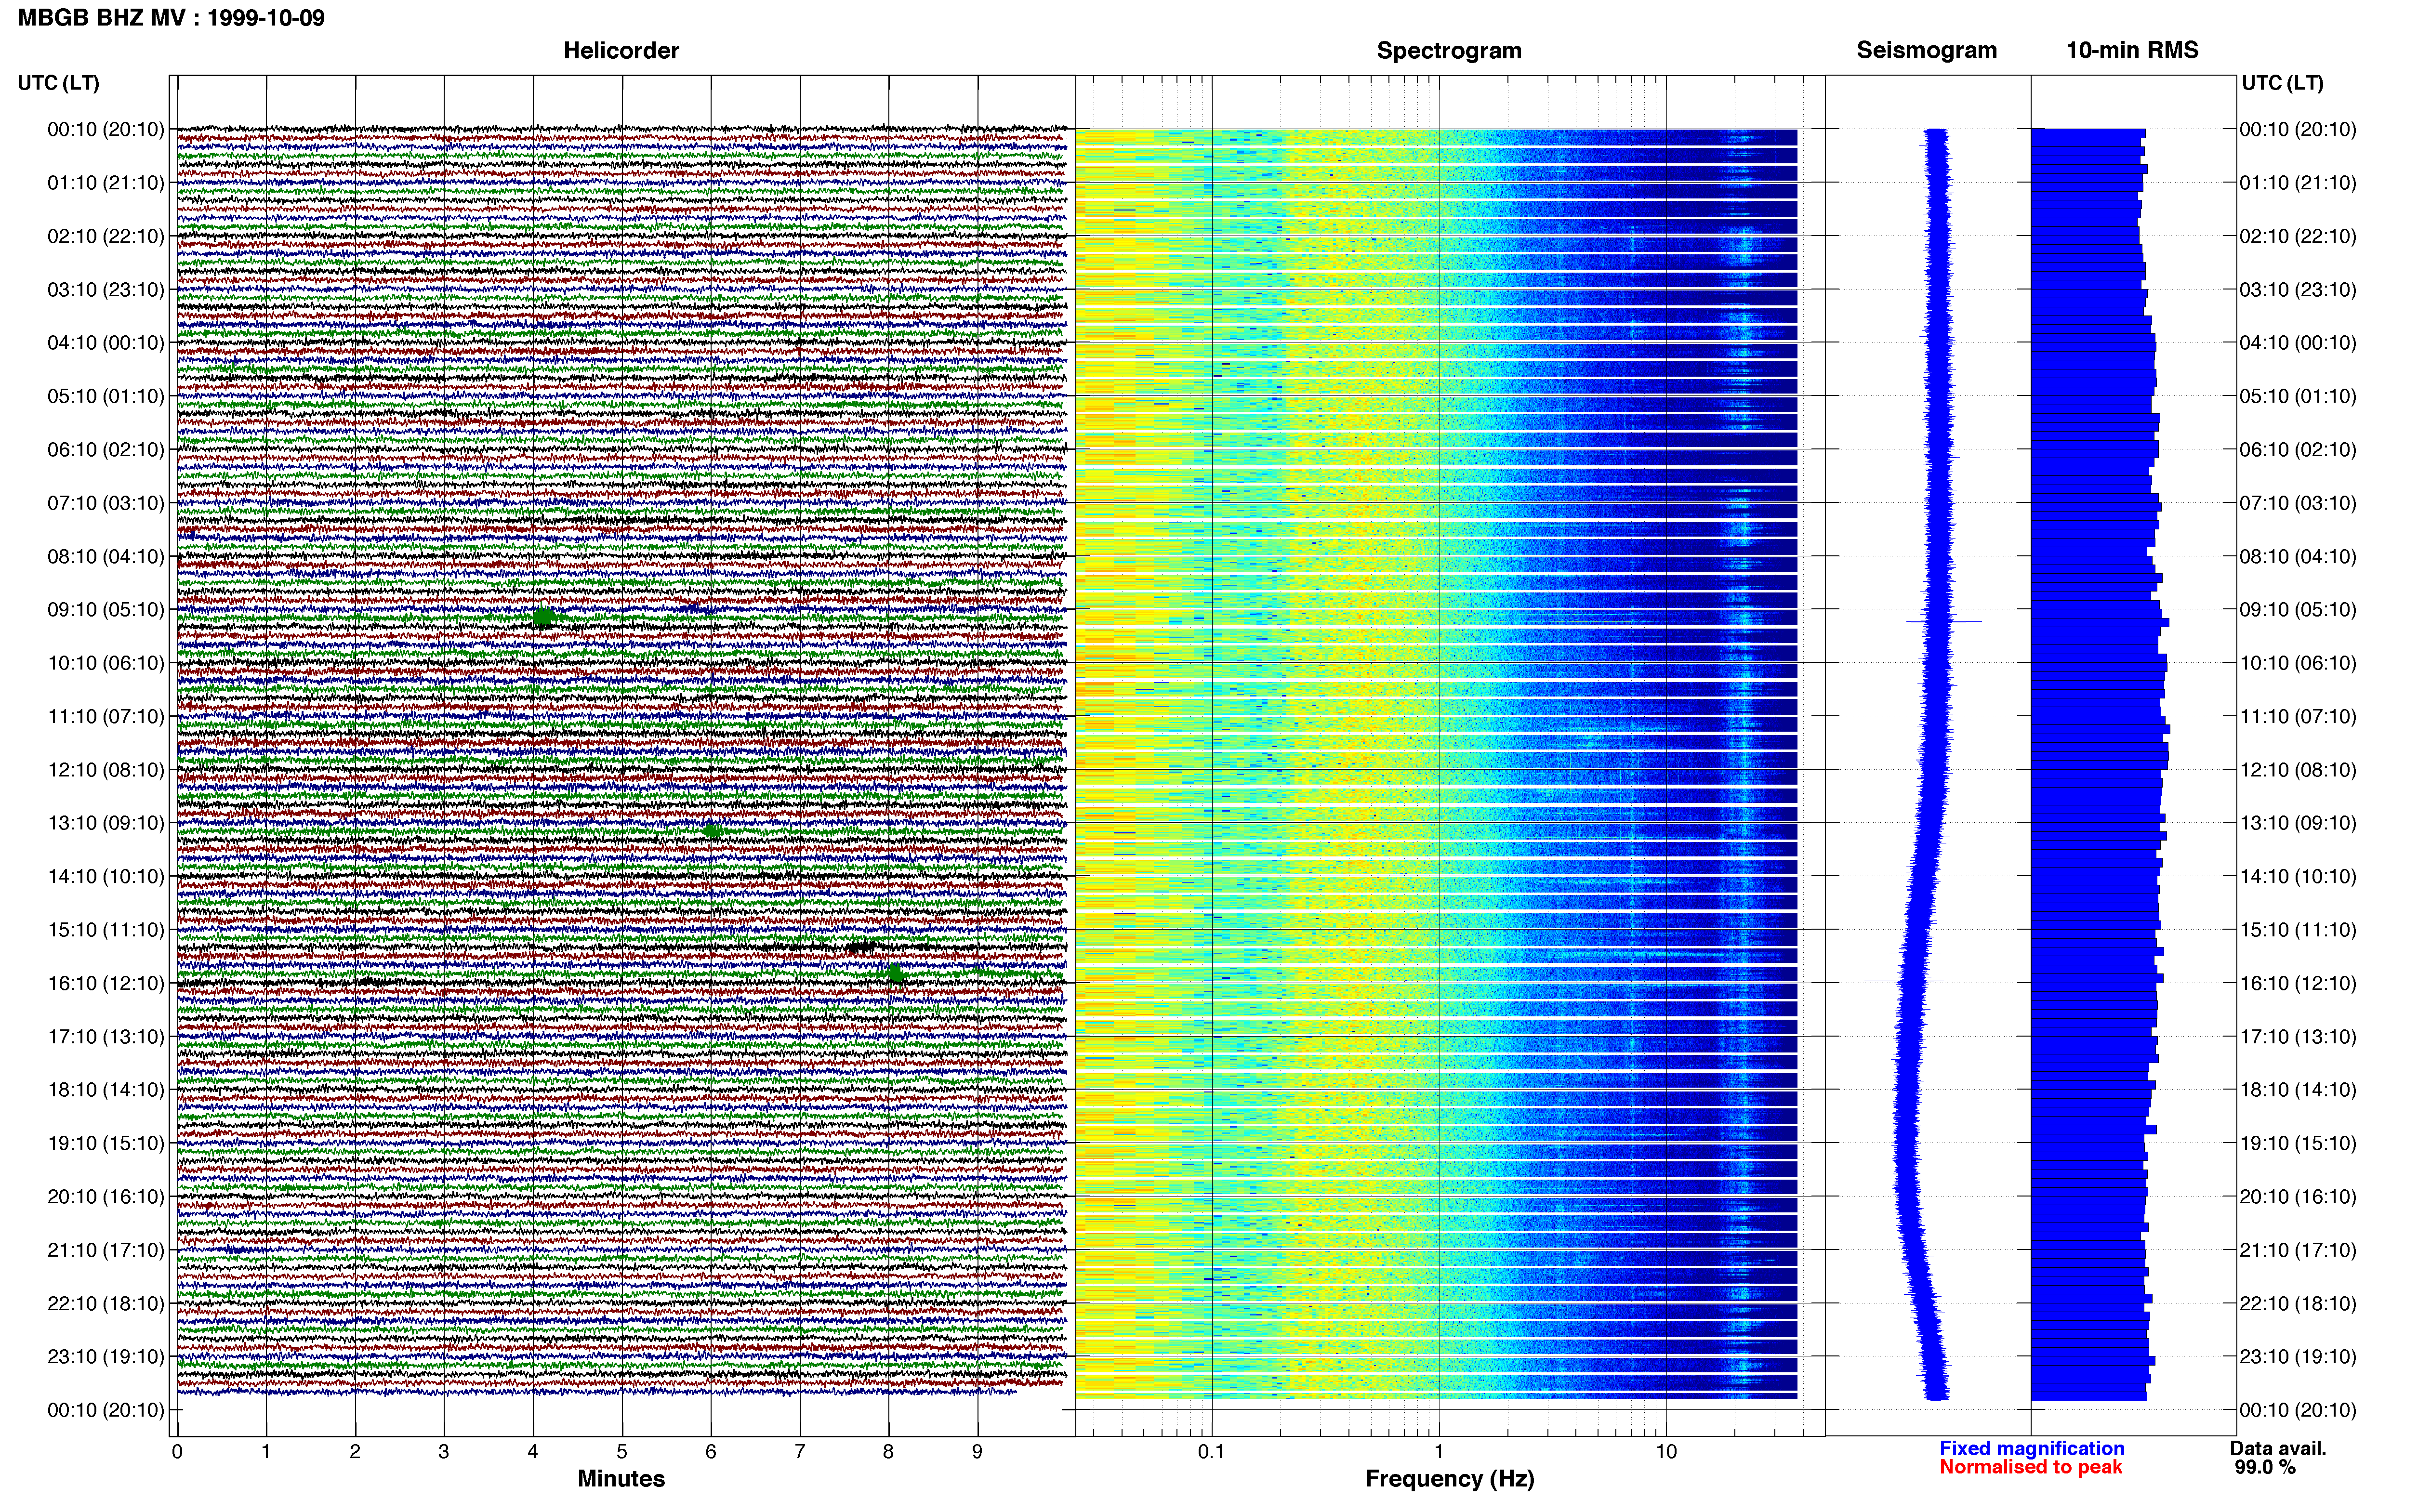
Task: Select left axis label "06:10 (02:10)"
Action: point(106,449)
